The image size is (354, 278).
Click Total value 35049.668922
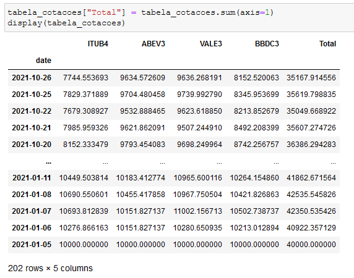(x=311, y=111)
